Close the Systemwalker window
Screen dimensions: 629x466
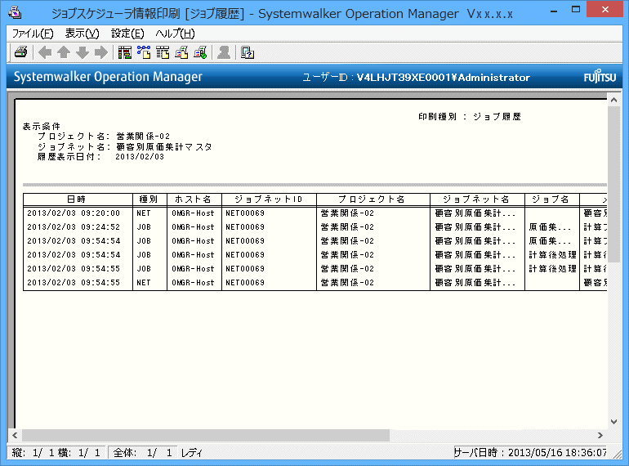604,9
